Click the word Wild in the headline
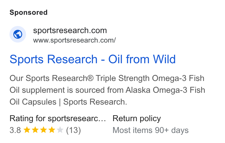The height and width of the screenshot is (143, 225). [164, 59]
